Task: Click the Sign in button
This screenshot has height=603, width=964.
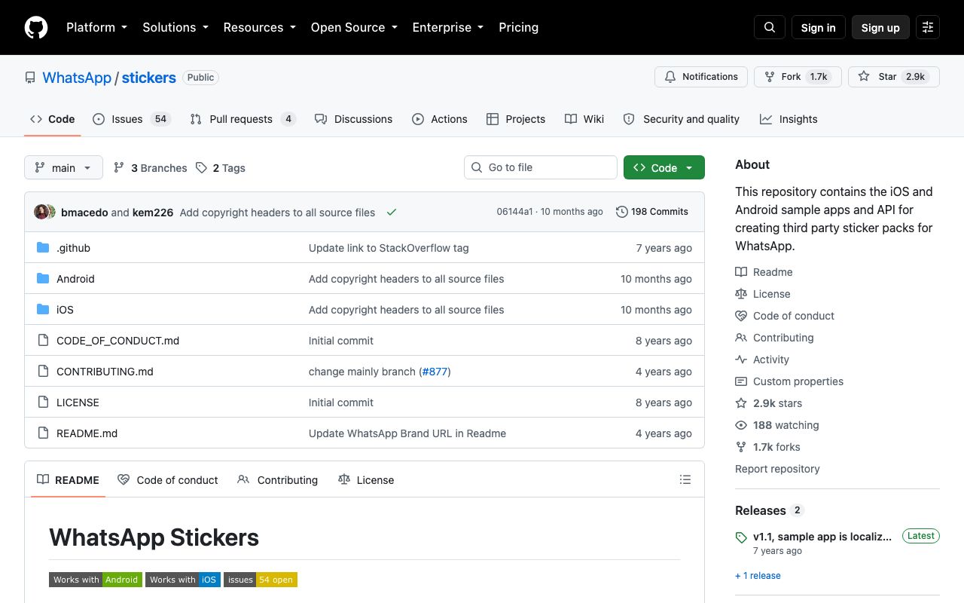Action: [819, 27]
